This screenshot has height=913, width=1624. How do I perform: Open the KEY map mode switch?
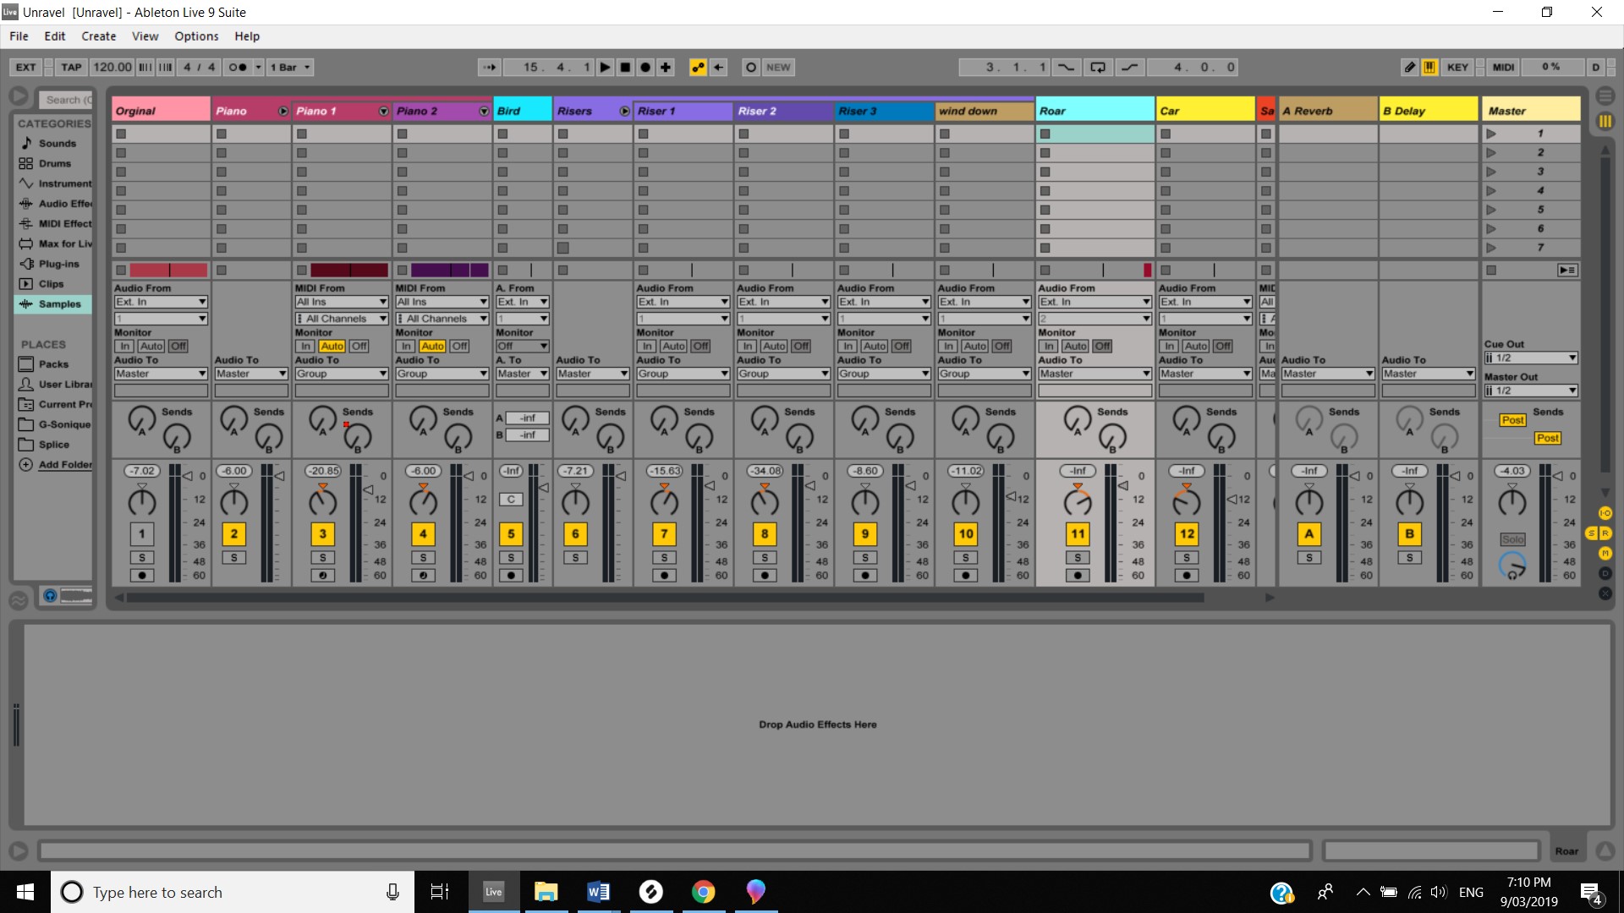tap(1457, 68)
